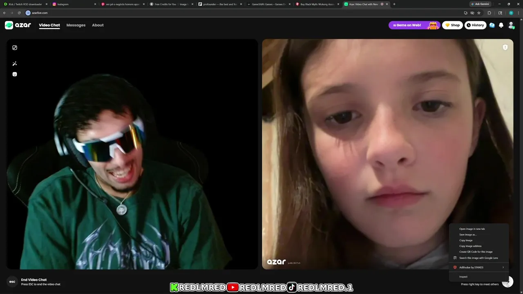The height and width of the screenshot is (294, 523).
Task: Open the Shop button
Action: pos(452,25)
